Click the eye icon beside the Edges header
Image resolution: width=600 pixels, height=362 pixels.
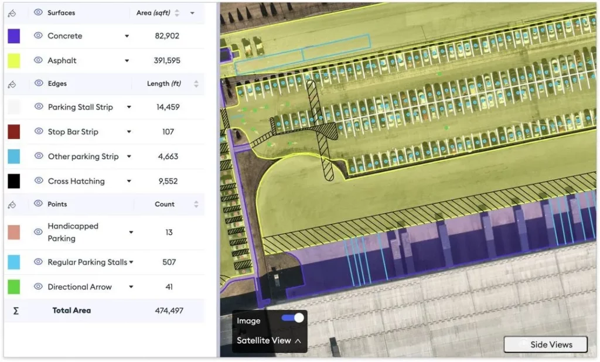coord(39,82)
